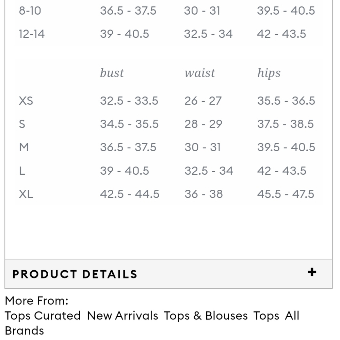Select the M size row label
The width and height of the screenshot is (340, 340).
24,147
